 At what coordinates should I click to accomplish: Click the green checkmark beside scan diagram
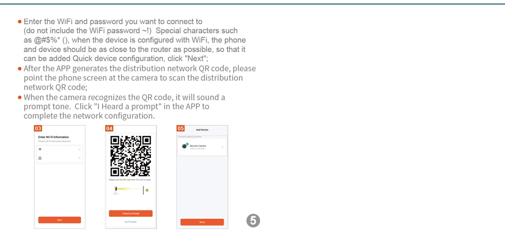147,191
